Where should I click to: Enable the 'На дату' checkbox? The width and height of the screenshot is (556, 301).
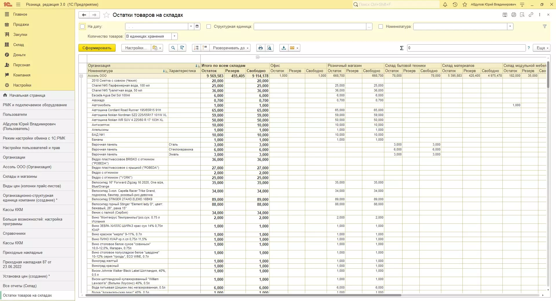(x=83, y=27)
